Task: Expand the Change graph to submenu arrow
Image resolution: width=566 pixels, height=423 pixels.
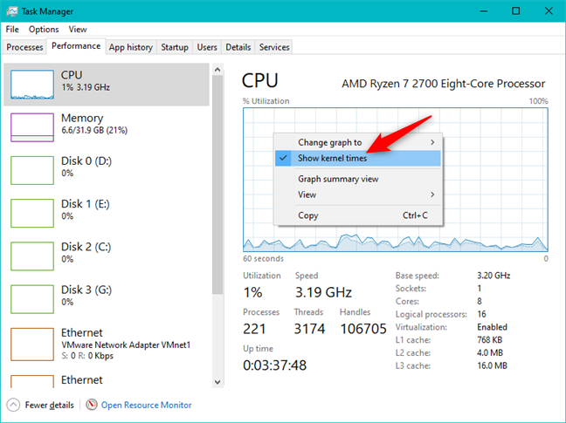Action: click(432, 142)
